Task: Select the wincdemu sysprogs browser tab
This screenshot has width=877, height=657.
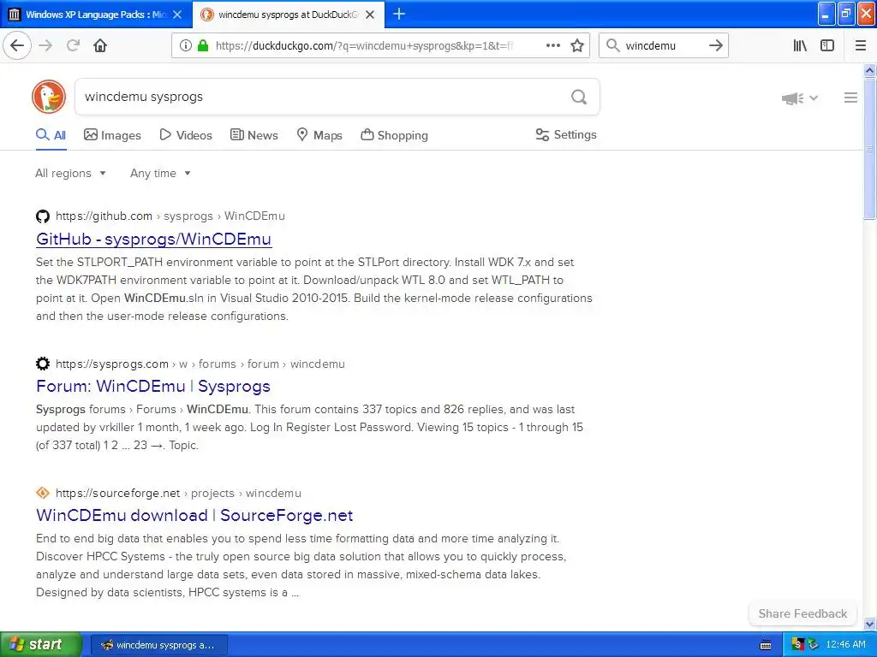Action: click(288, 15)
